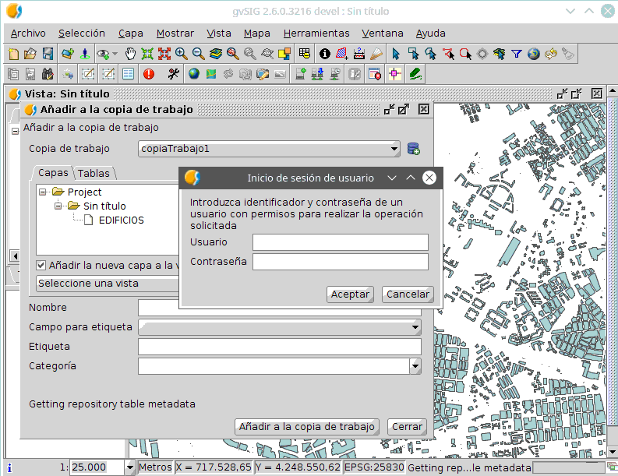Open the Categoría dropdown arrow

tap(415, 366)
